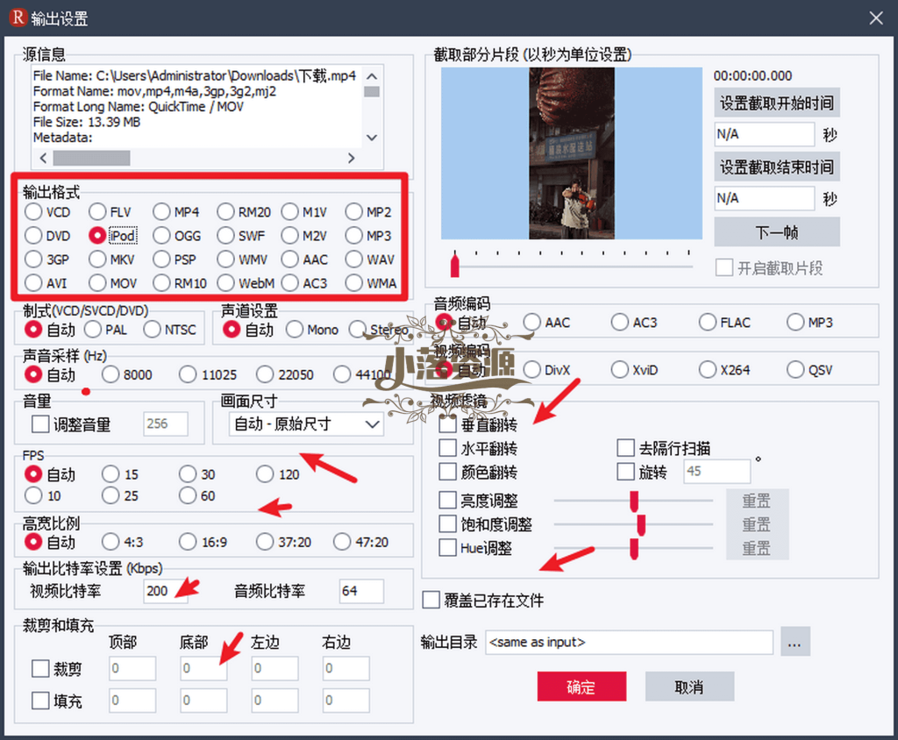The width and height of the screenshot is (898, 740).
Task: Confirm settings with 确定 button
Action: point(582,687)
